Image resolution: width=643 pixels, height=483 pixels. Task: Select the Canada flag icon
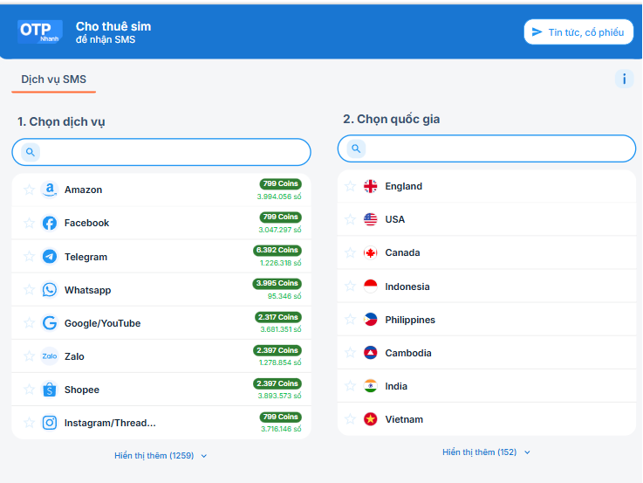[x=371, y=252]
